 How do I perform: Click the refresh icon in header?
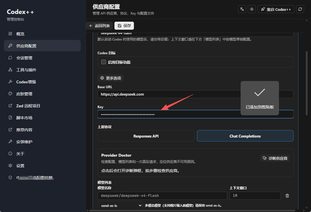tap(300, 9)
